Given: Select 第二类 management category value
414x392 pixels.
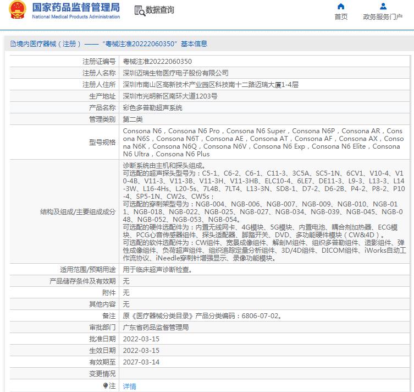Looking at the screenshot, I should (133, 119).
